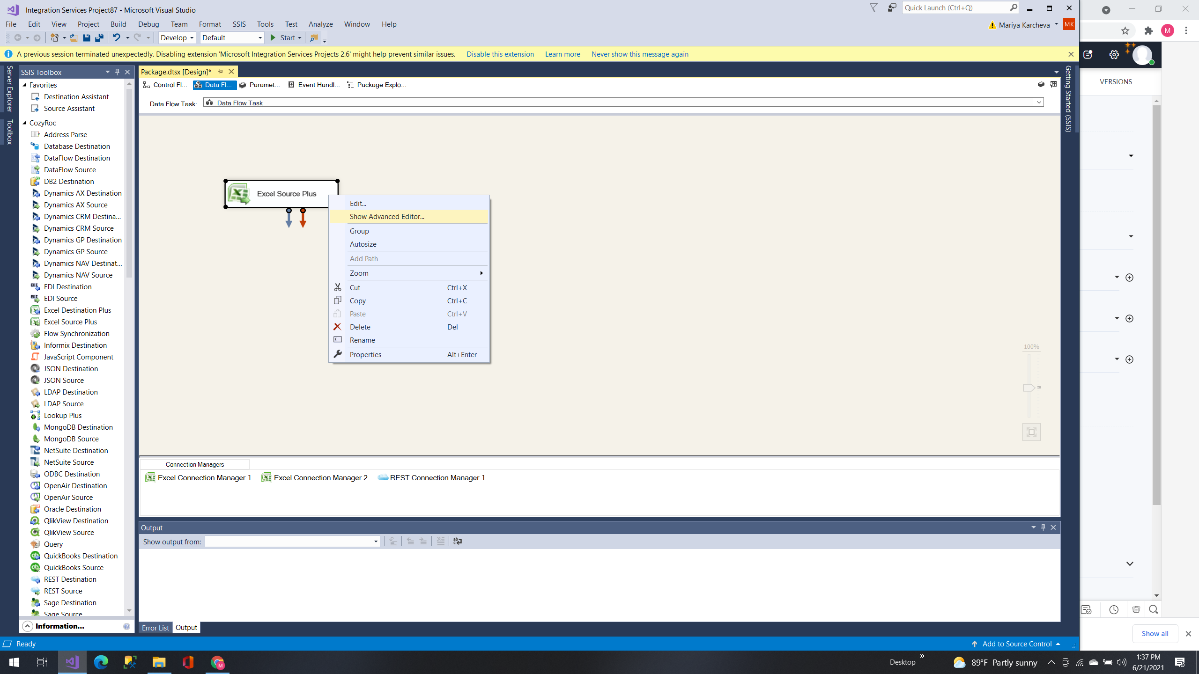
Task: Click the Open File toolbar icon
Action: [x=74, y=38]
